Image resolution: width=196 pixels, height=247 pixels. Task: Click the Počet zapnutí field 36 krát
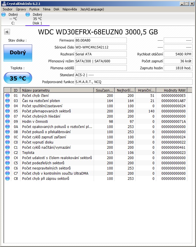click(x=178, y=61)
